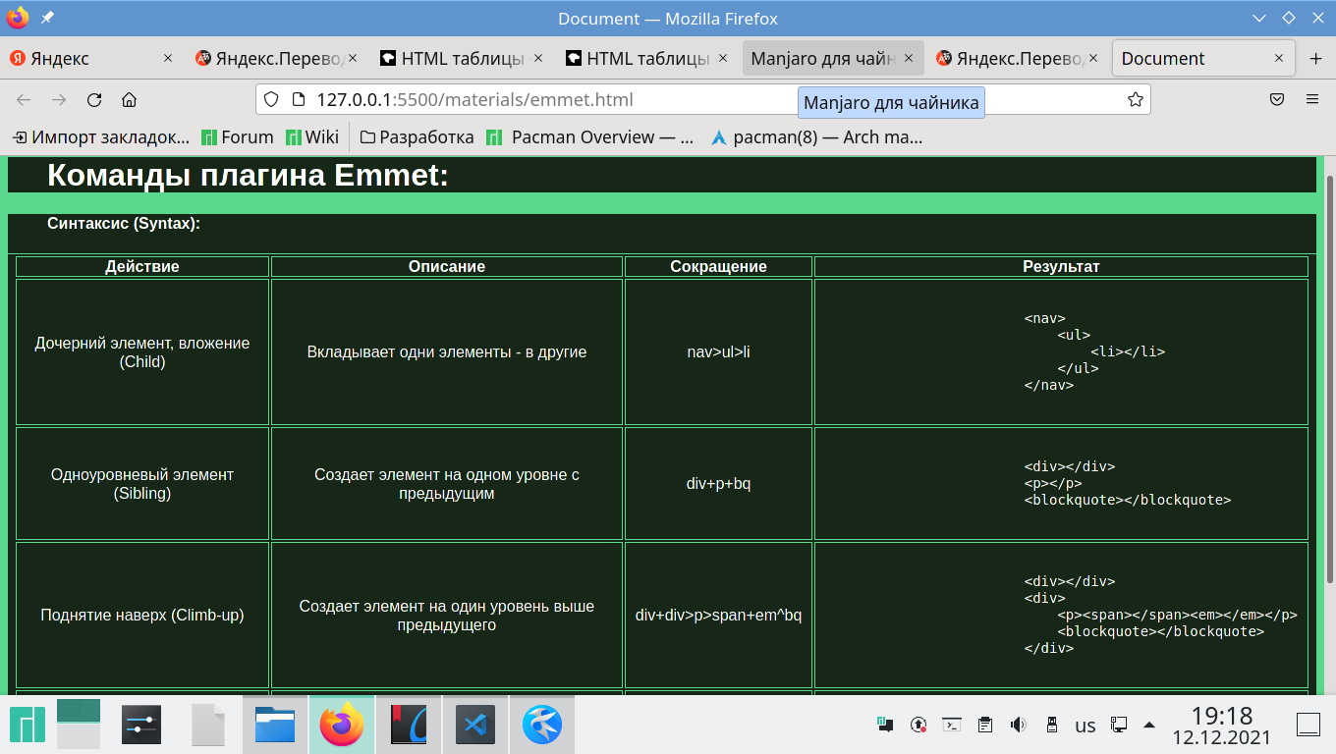Open the Manjaro notifications tray icon
1336x754 pixels.
(x=885, y=725)
